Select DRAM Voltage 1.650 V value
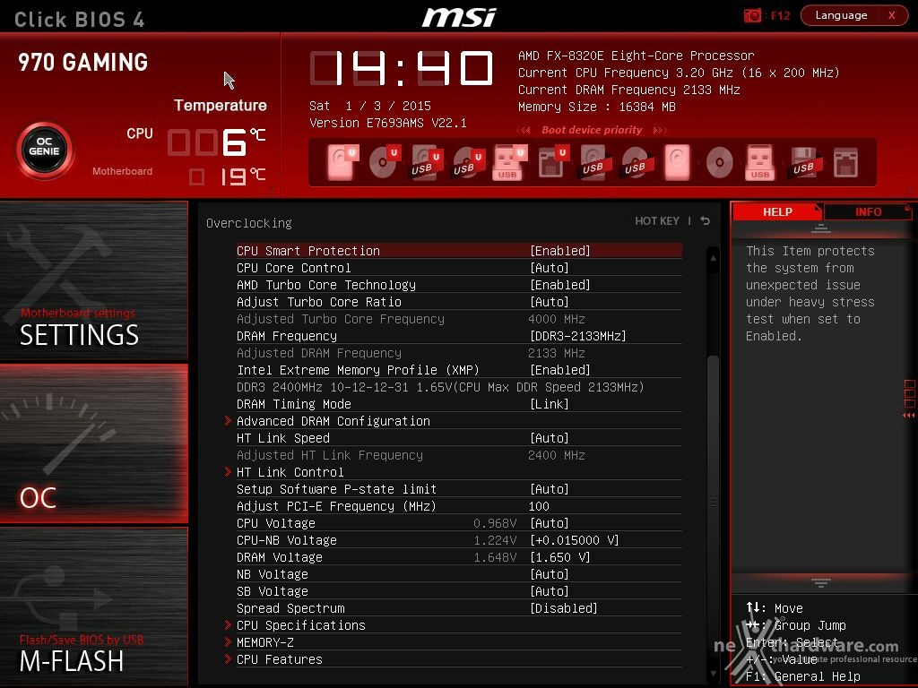The height and width of the screenshot is (688, 918). [559, 557]
